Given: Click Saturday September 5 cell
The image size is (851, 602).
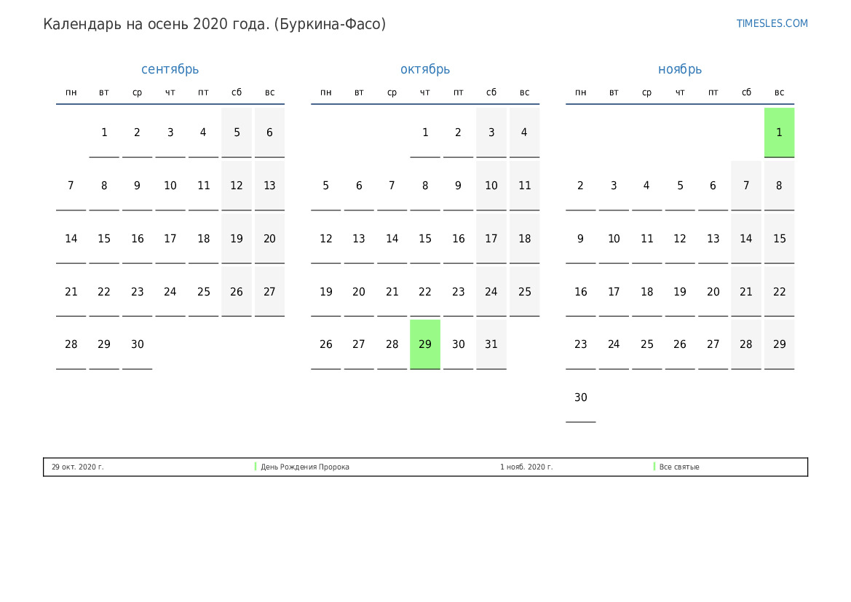Looking at the screenshot, I should (x=237, y=132).
